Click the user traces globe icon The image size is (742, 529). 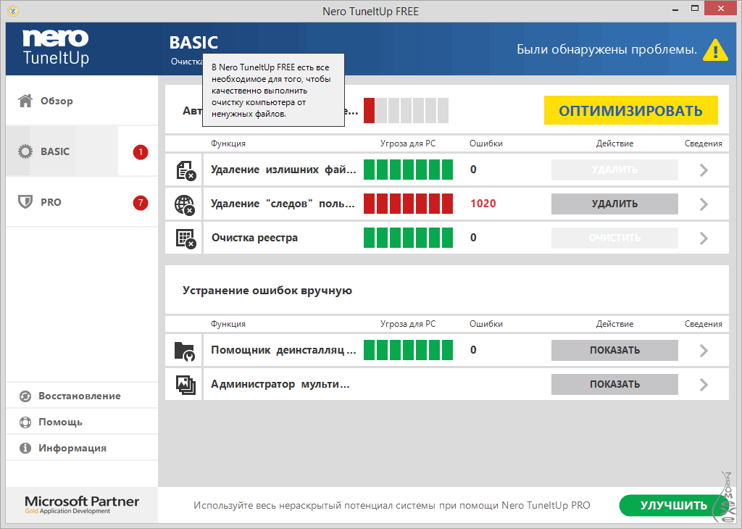[x=185, y=204]
